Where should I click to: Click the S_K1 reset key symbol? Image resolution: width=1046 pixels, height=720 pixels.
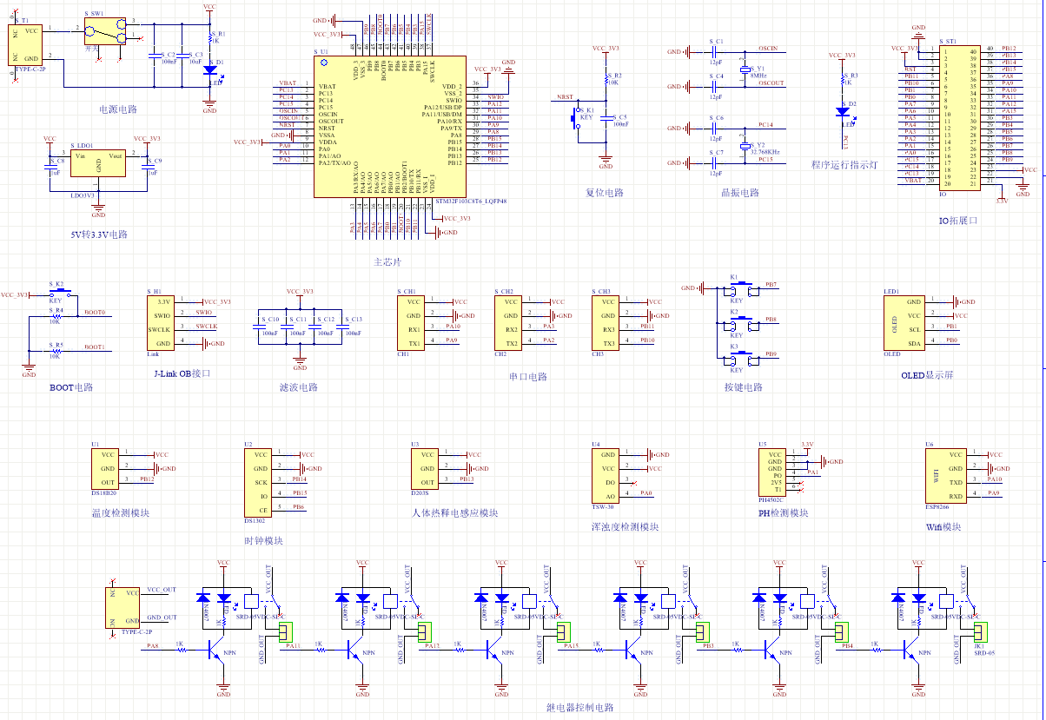576,116
